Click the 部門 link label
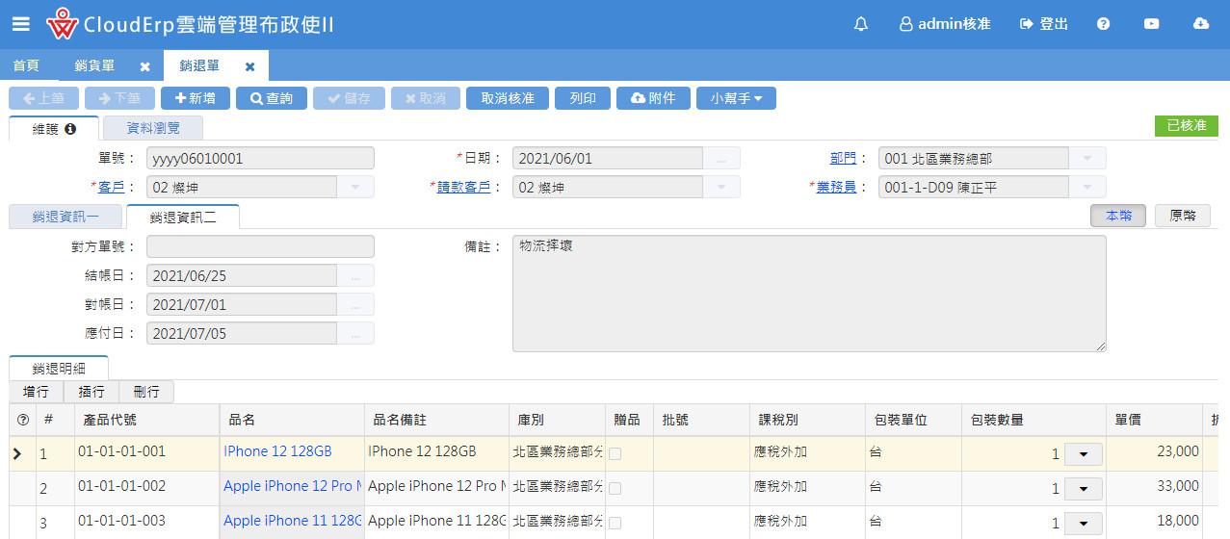 pyautogui.click(x=843, y=158)
